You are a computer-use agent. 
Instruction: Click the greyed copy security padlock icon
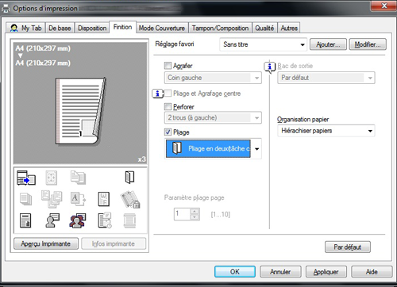tap(130, 200)
